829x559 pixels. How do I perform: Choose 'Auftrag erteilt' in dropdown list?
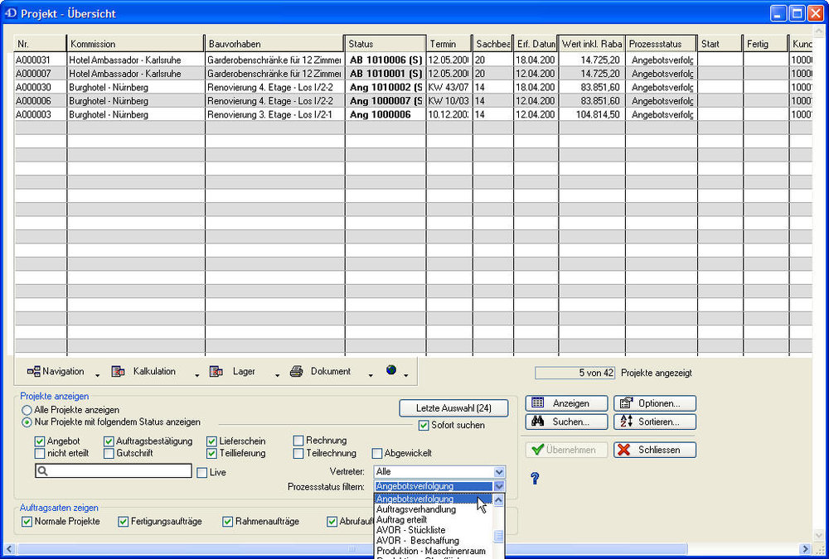434,519
